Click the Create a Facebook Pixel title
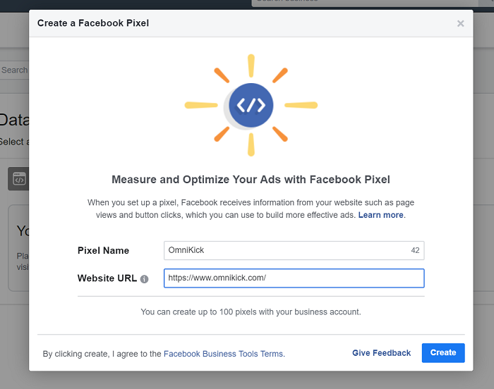 point(93,23)
